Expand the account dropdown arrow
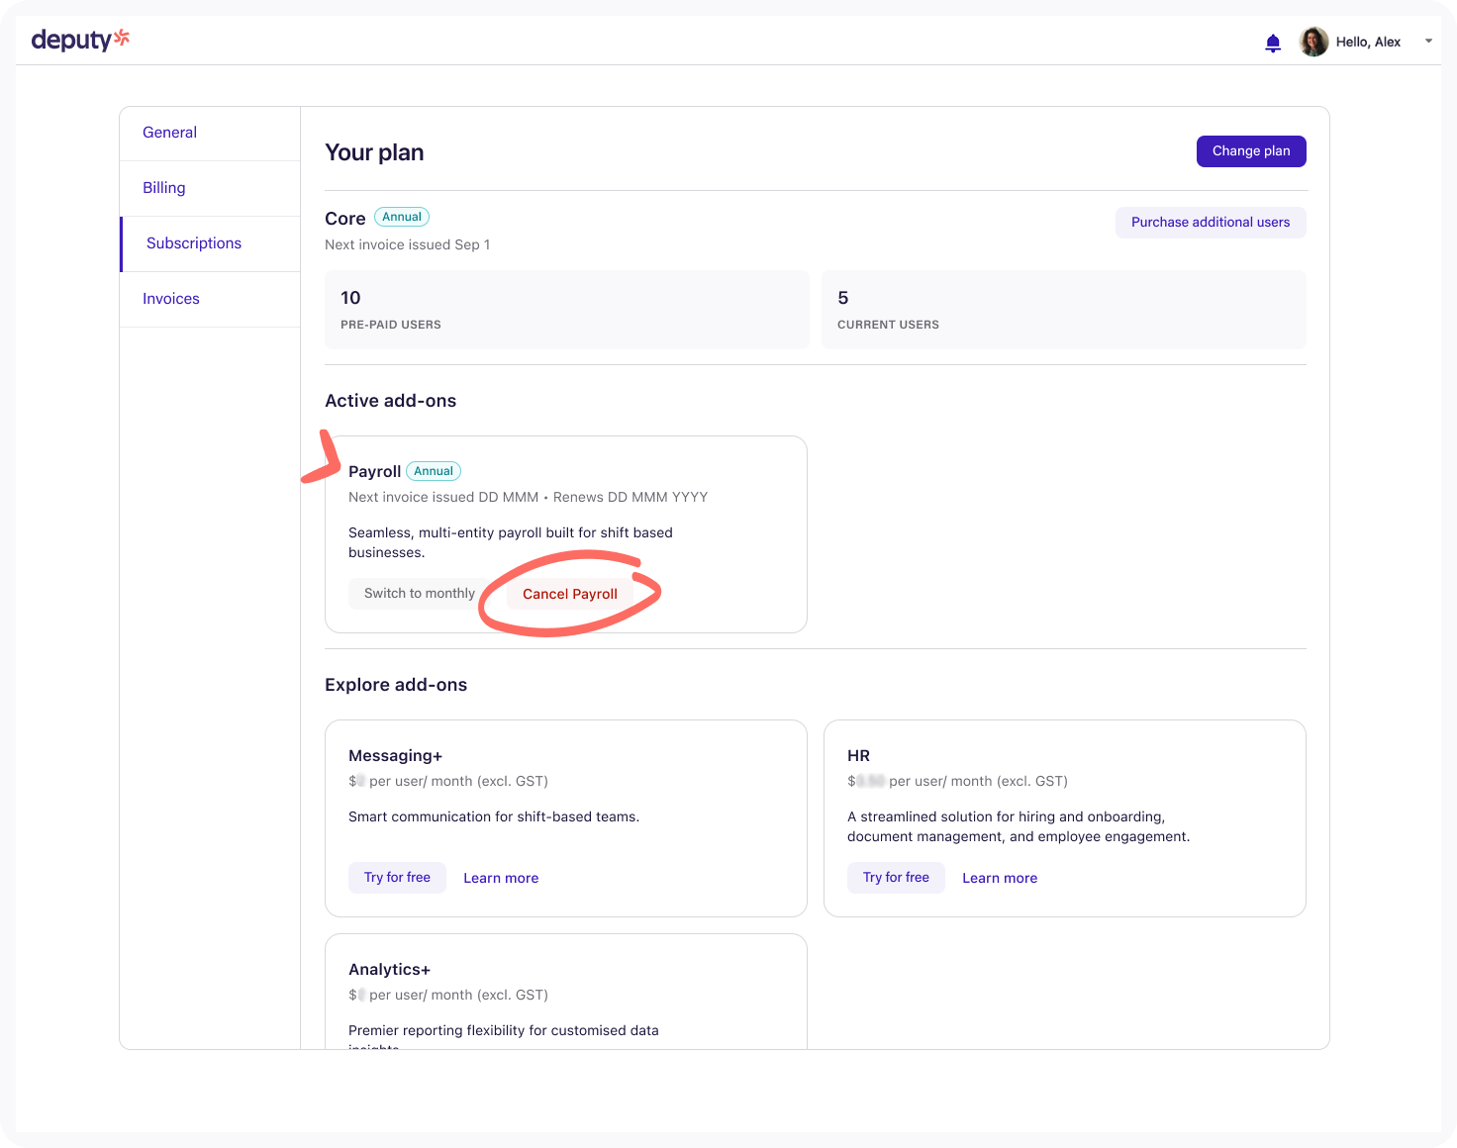Screen dimensions: 1457x1148 pos(1428,42)
